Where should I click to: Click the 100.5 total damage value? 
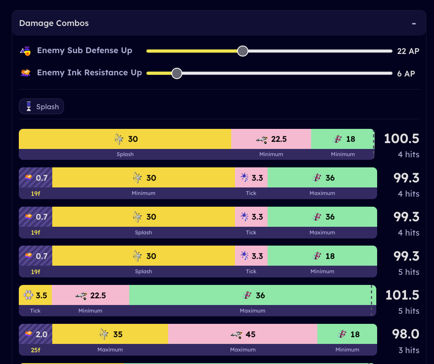[x=401, y=138]
